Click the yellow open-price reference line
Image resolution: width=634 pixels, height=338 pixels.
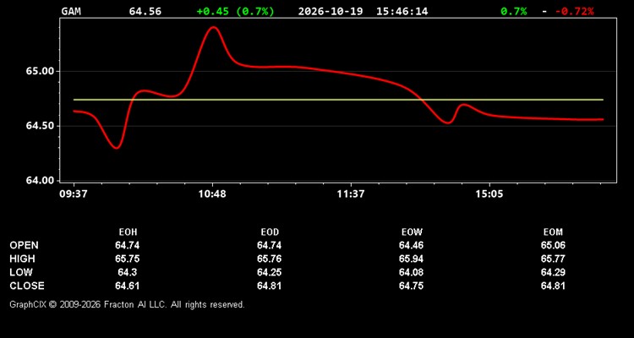338,100
